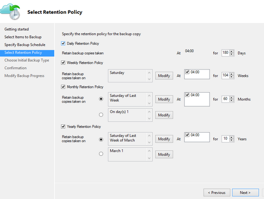Disable the Yearly Retention Policy checkbox

(x=63, y=126)
